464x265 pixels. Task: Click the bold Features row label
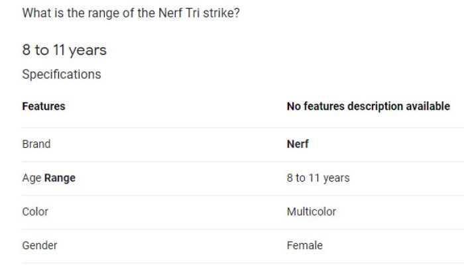pos(44,106)
